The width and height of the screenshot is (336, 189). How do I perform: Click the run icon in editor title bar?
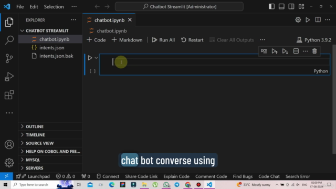click(308, 20)
